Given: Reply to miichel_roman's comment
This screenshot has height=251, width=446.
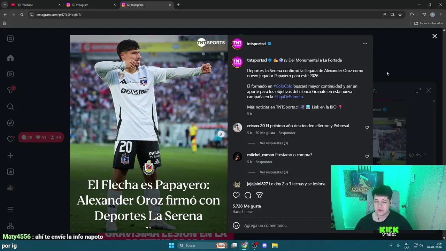Looking at the screenshot, I should (x=264, y=162).
